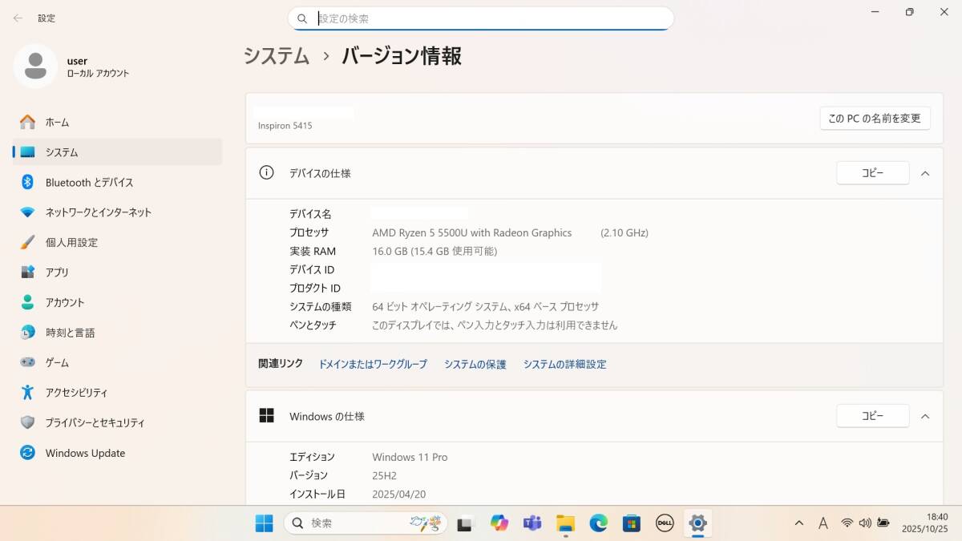Launch Microsoft Edge from the taskbar
The width and height of the screenshot is (962, 541).
599,523
